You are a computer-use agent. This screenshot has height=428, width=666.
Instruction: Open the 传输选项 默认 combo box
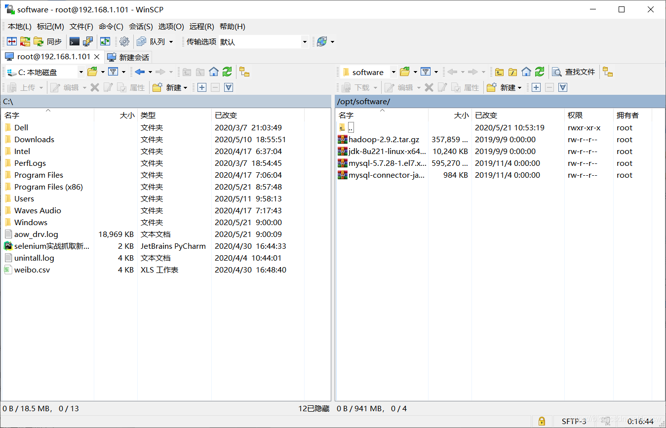coord(264,42)
